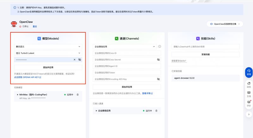Clear the API key field with the X icon
253x138 pixels.
point(74,60)
